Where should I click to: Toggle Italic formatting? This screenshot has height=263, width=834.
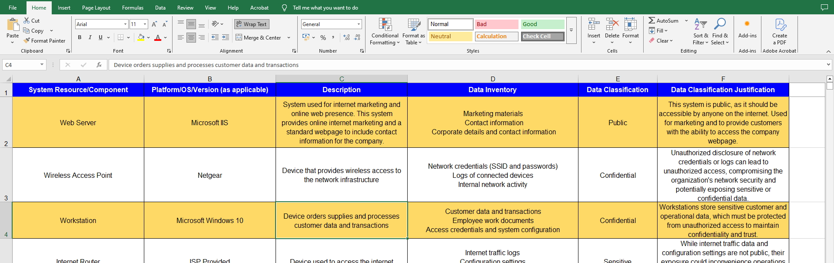click(x=90, y=37)
